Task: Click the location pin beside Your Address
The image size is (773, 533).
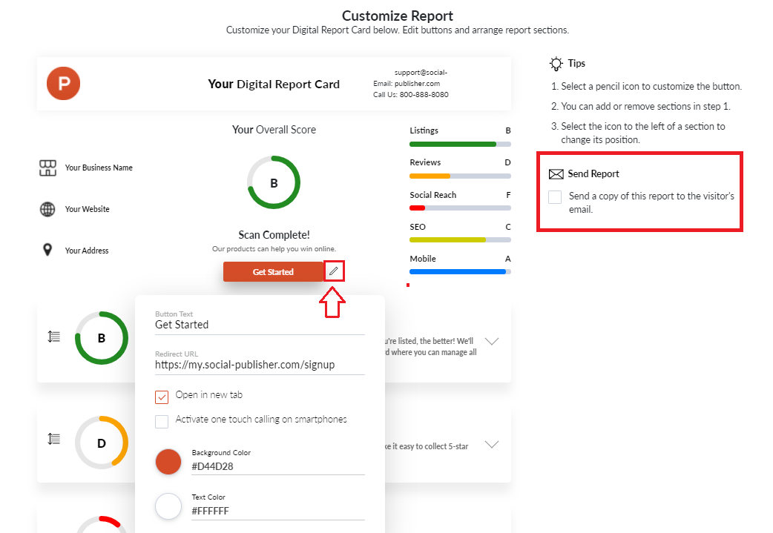Action: pyautogui.click(x=47, y=250)
